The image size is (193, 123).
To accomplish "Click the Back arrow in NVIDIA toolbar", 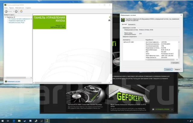I will click(x=6, y=11).
